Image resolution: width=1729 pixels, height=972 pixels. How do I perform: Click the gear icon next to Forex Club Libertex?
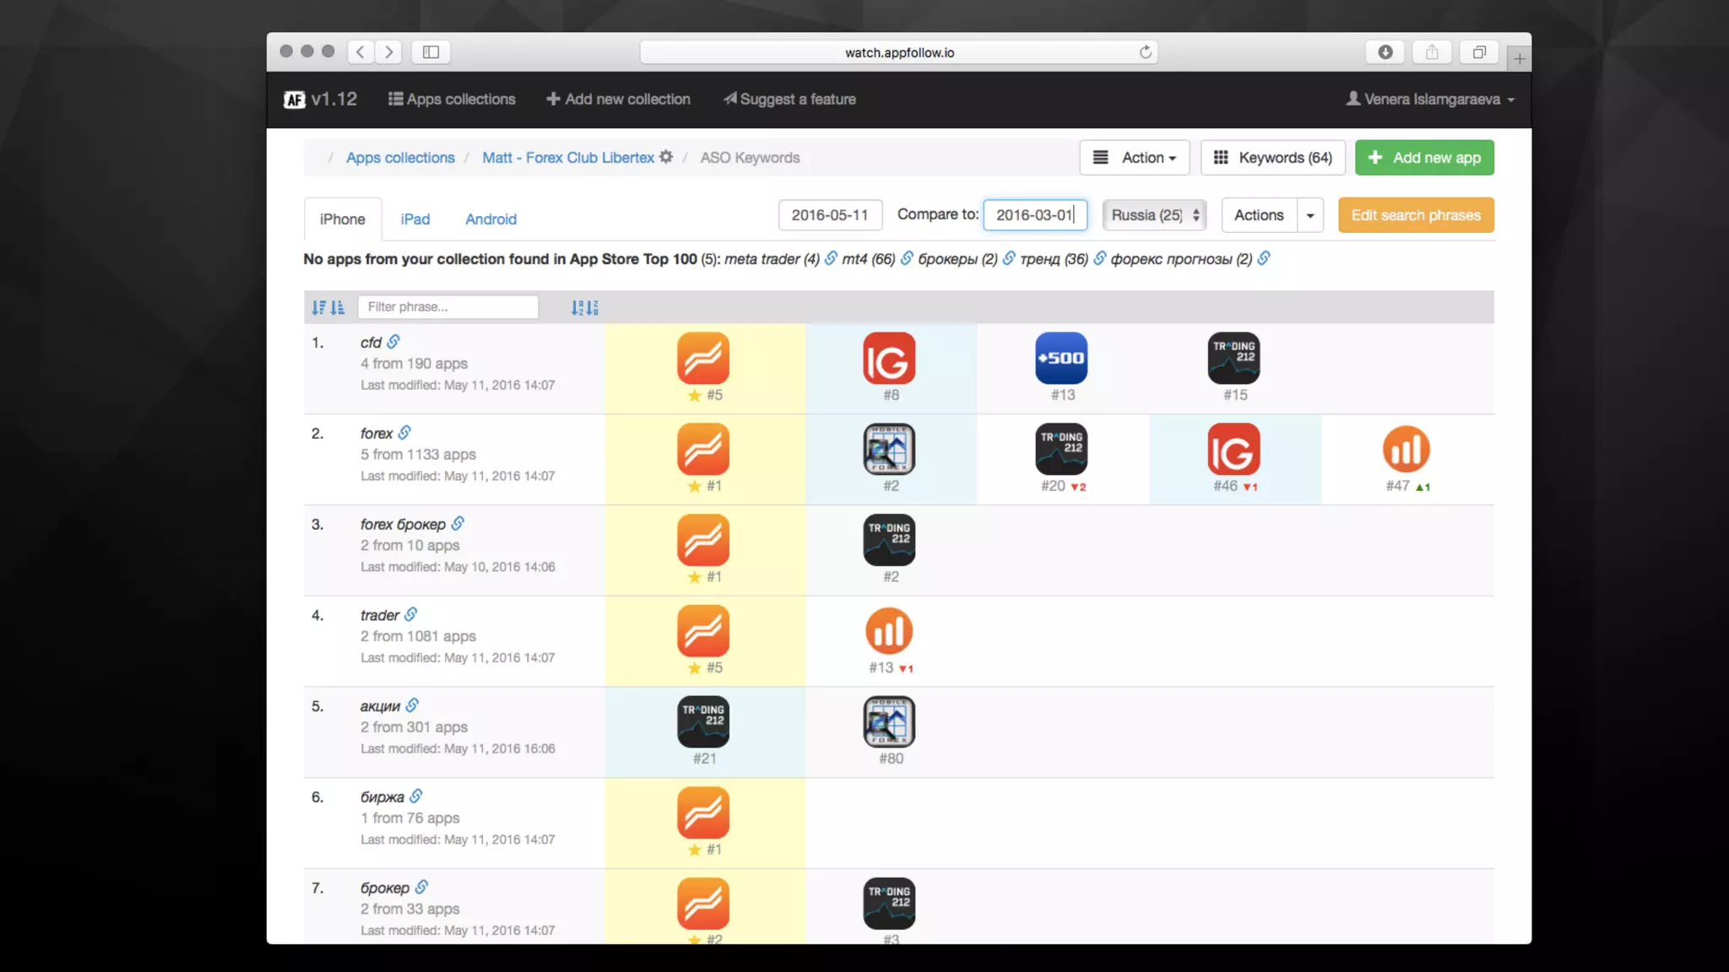(x=666, y=157)
